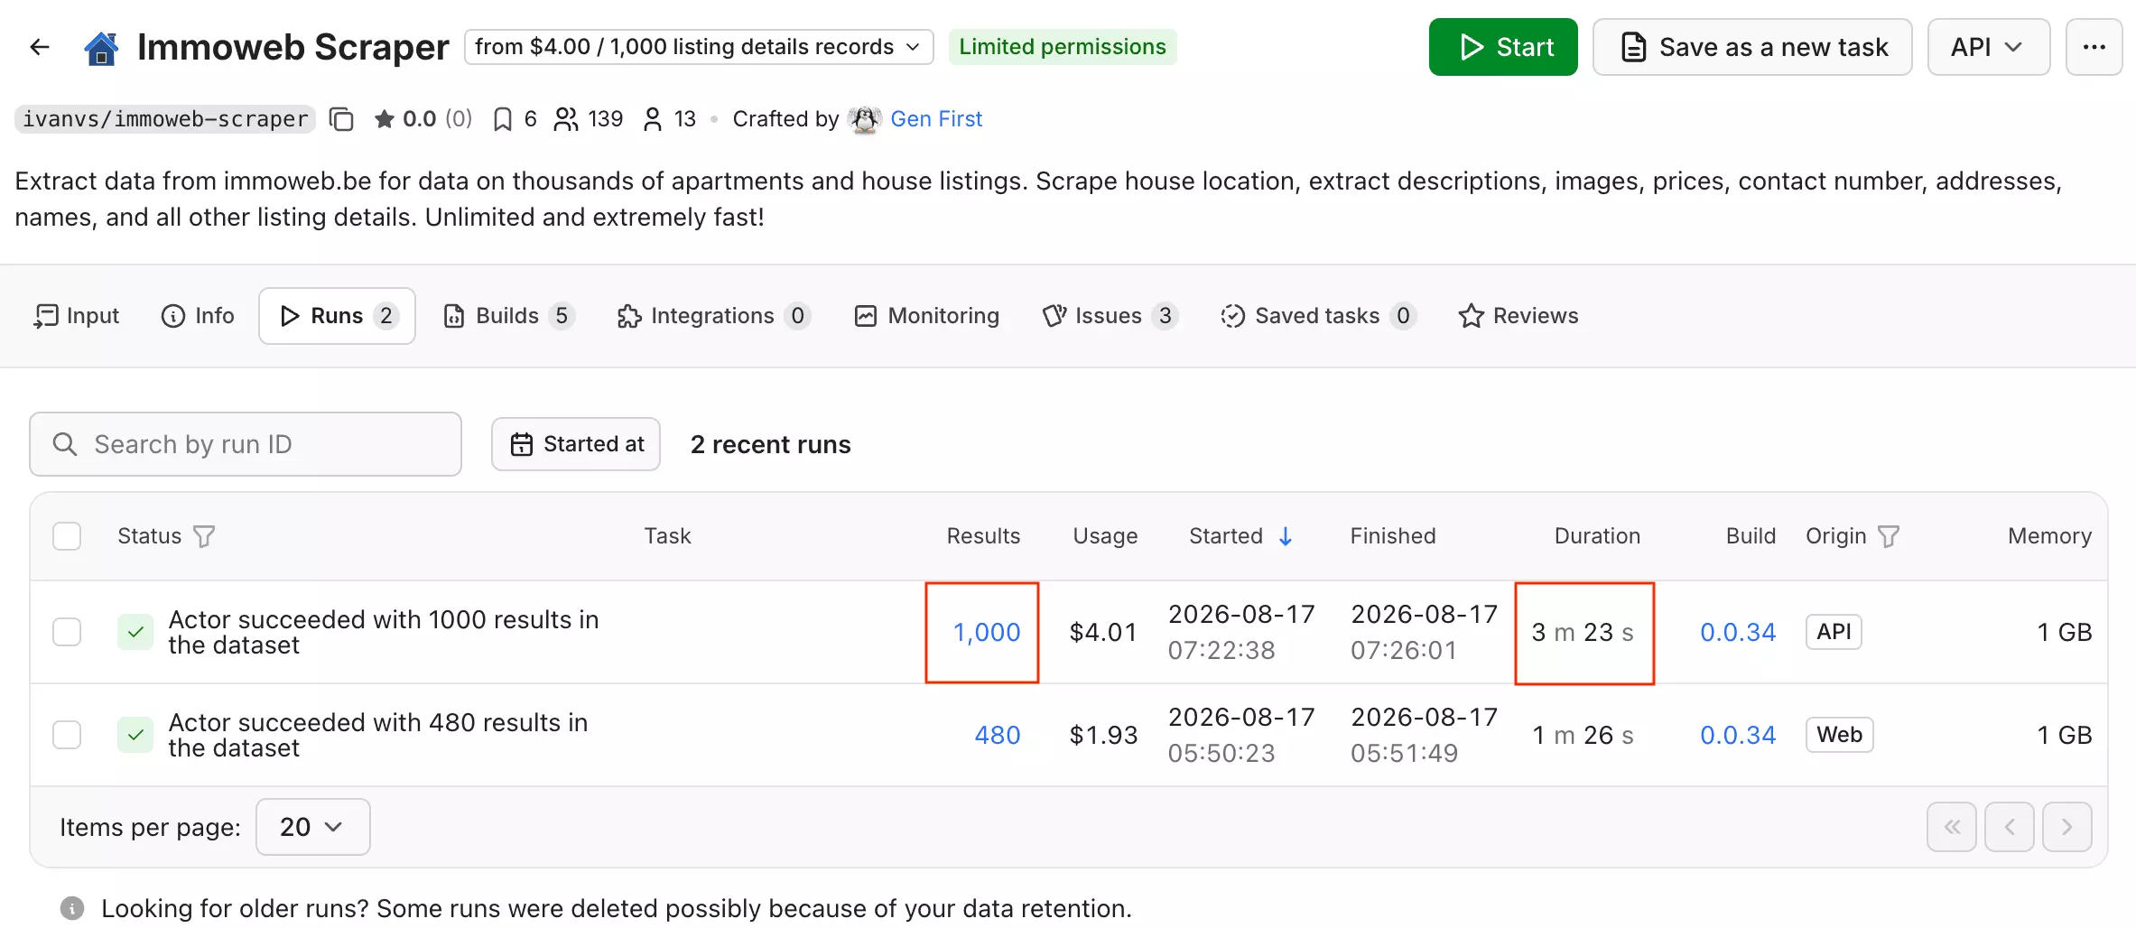
Task: Expand the API dropdown
Action: tap(1989, 47)
